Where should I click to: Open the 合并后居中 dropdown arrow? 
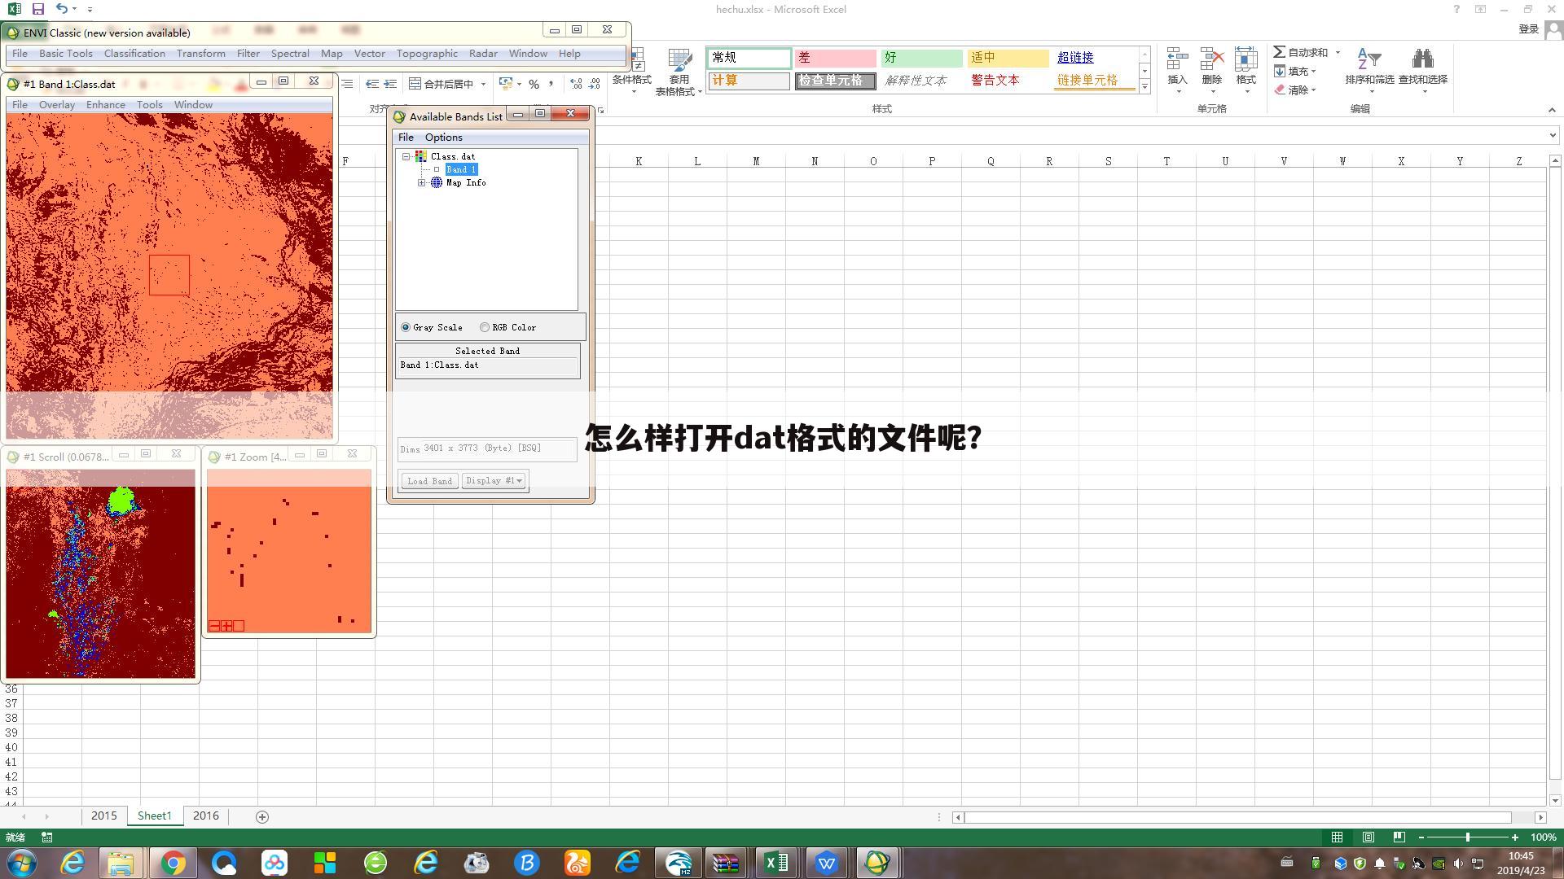[x=483, y=84]
